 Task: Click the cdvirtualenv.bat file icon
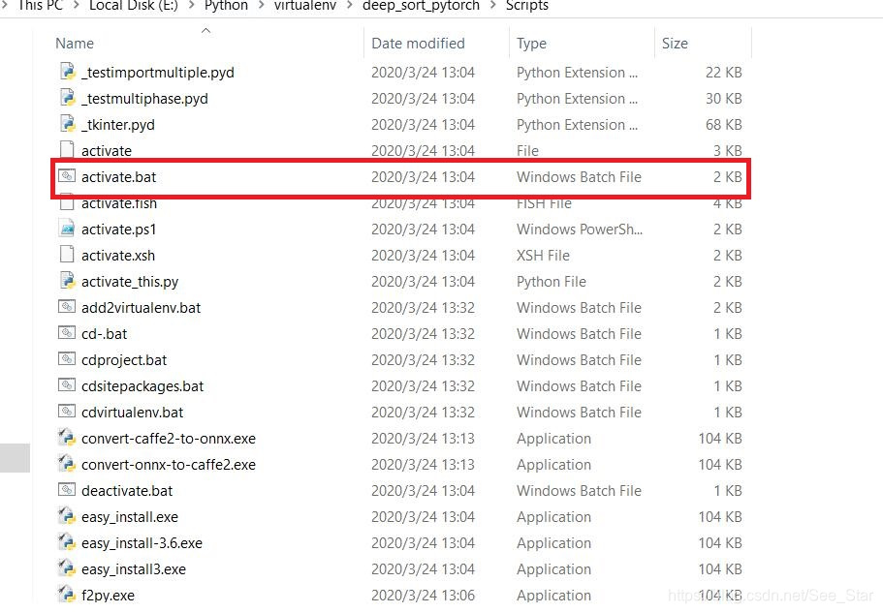click(67, 412)
